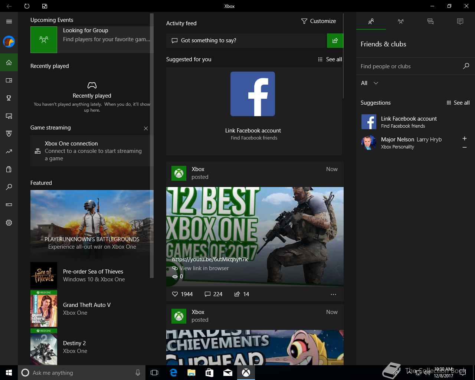Screen dimensions: 475x380
Task: Open My games in sidebar
Action: [x=9, y=80]
